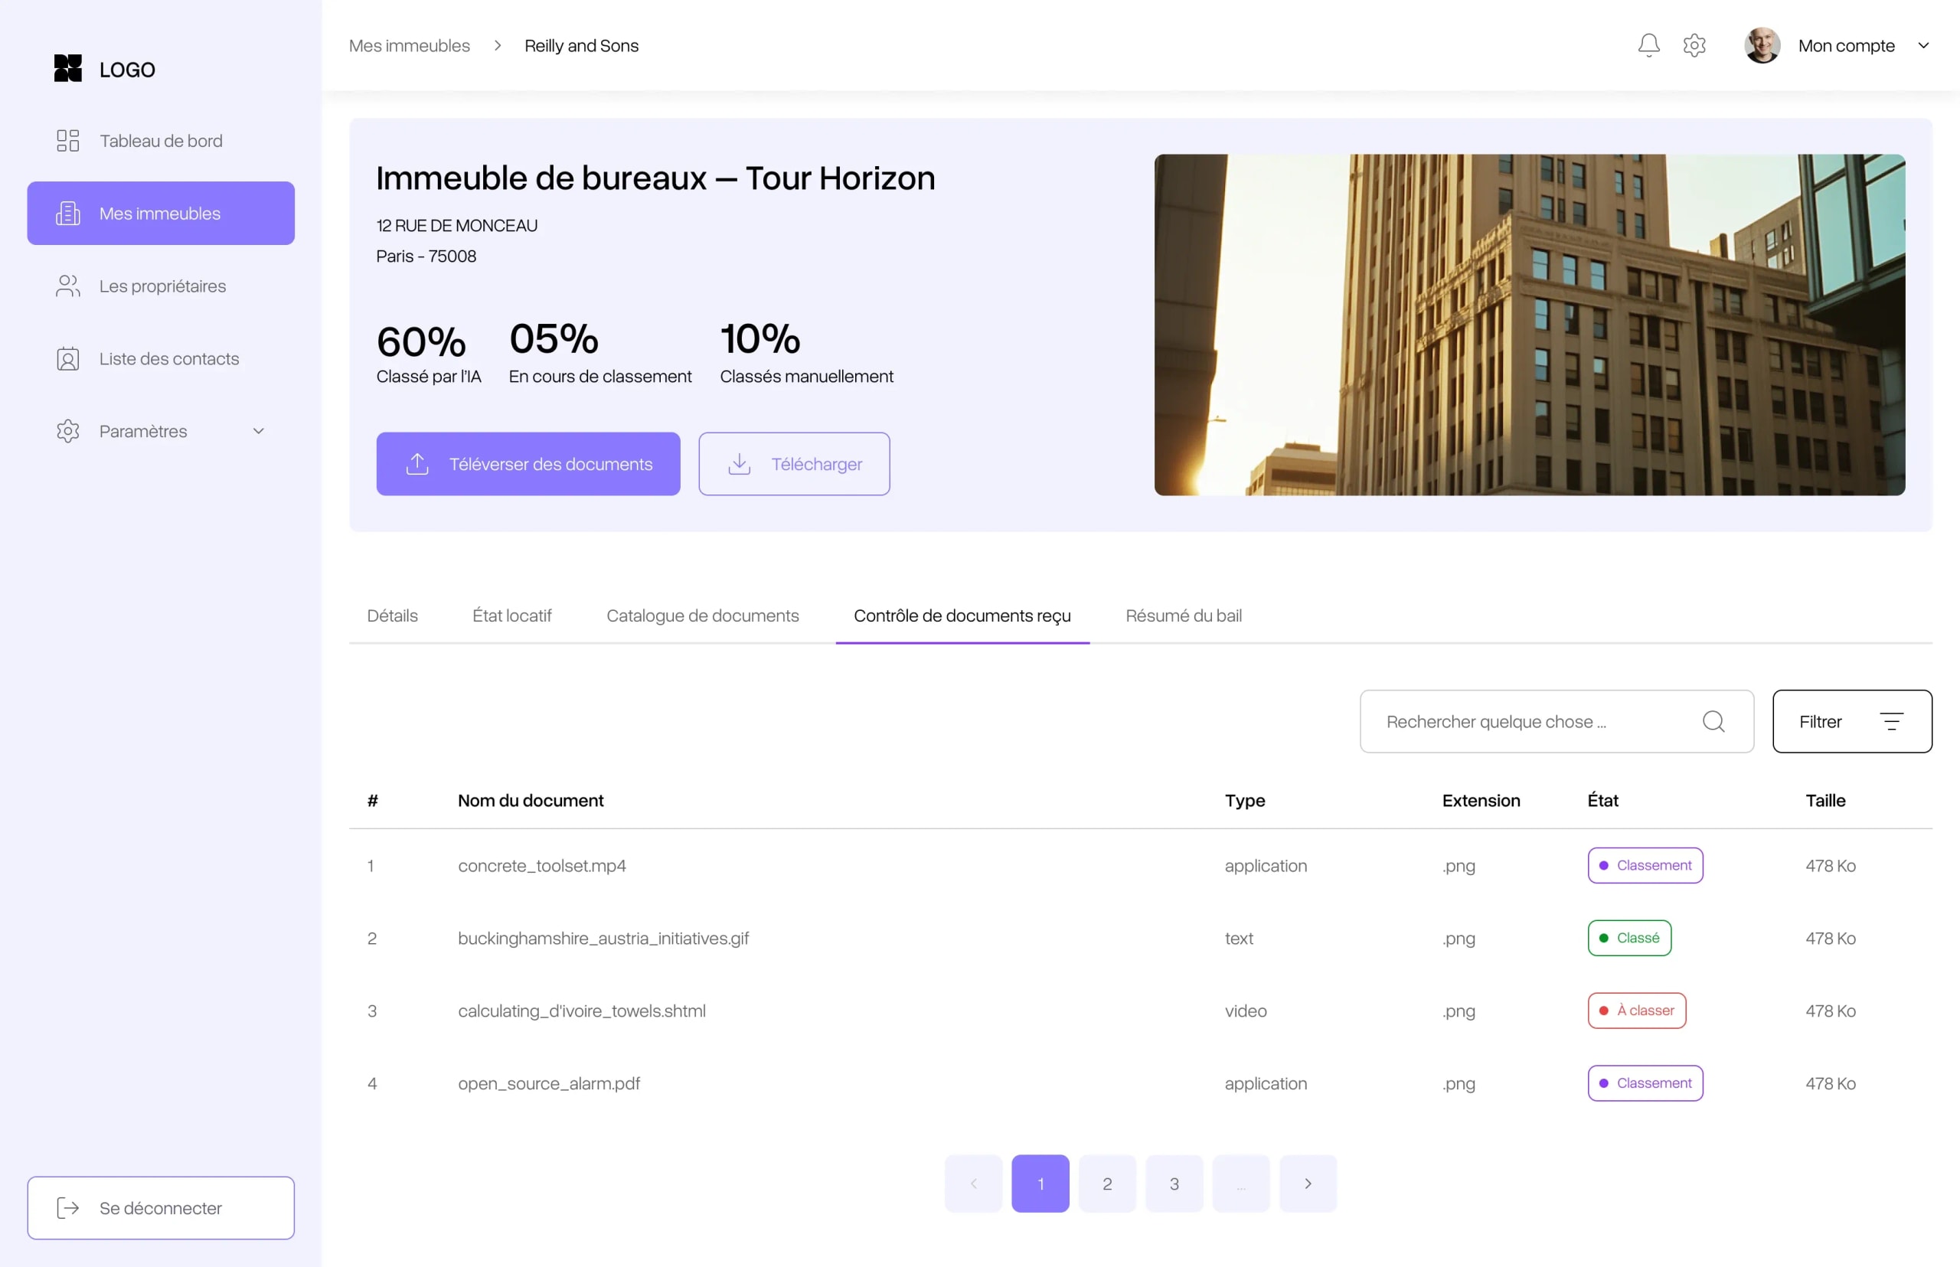Switch to the Détails tab
Image resolution: width=1960 pixels, height=1267 pixels.
click(392, 616)
